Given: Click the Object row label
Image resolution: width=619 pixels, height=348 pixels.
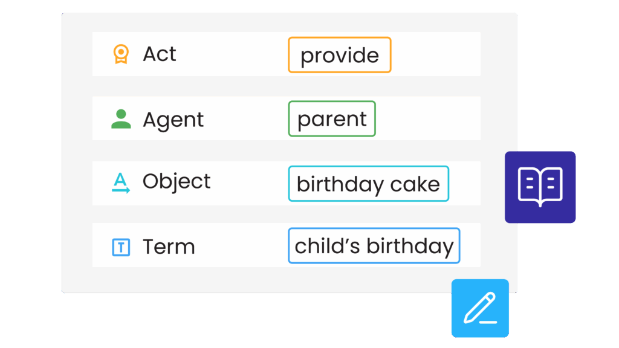Looking at the screenshot, I should (177, 181).
